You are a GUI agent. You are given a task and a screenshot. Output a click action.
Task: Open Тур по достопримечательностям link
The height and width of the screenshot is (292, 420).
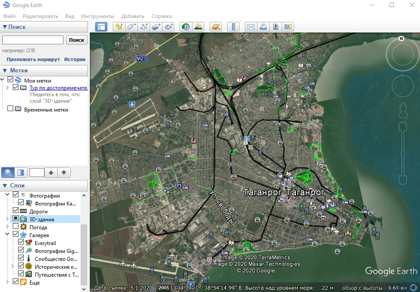point(59,88)
